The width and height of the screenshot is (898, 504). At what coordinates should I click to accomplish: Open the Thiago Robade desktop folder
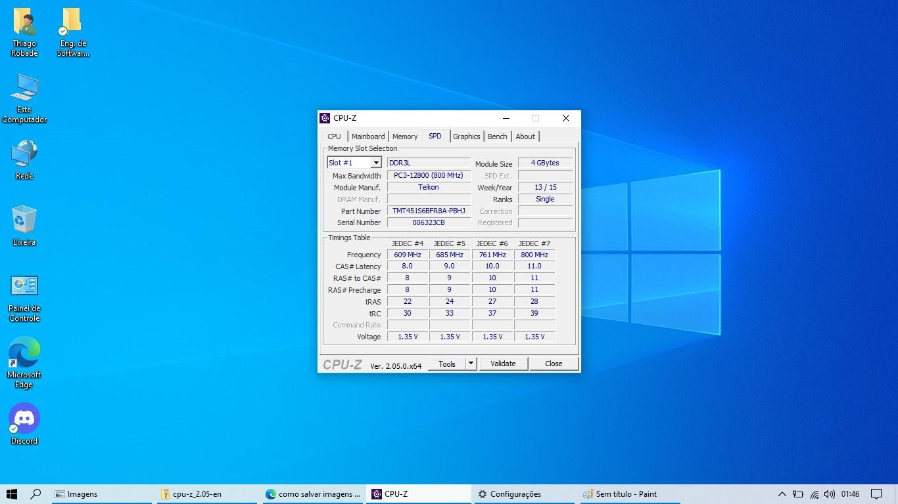24,32
